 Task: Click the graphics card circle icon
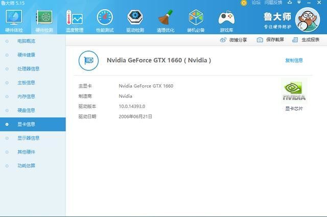tap(88, 61)
